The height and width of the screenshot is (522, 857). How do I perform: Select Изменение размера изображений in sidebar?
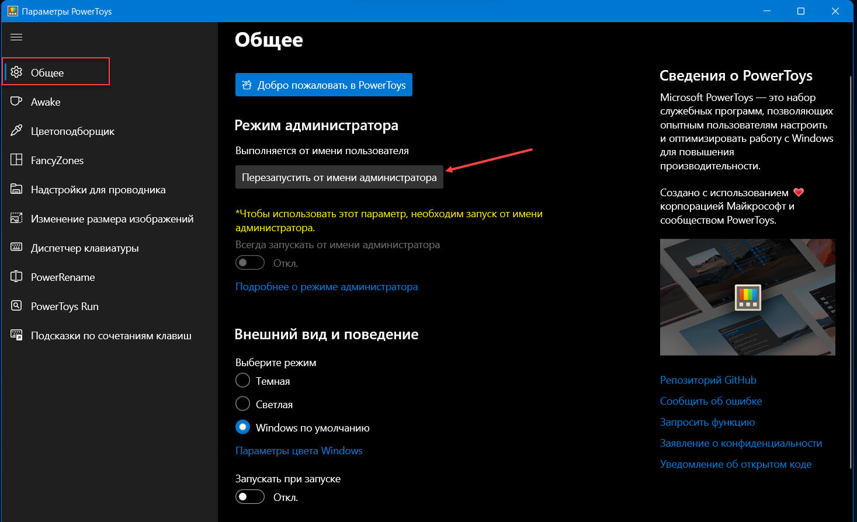click(110, 218)
